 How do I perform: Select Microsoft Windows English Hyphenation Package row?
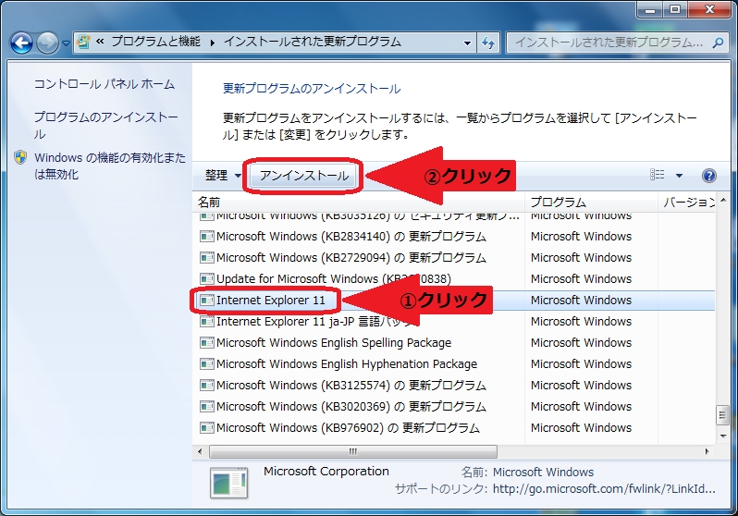pos(456,364)
